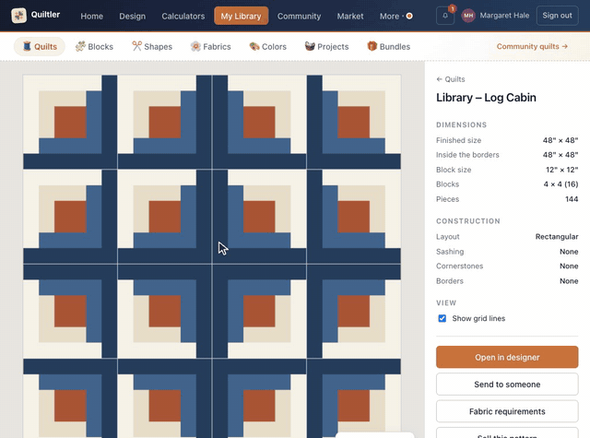This screenshot has width=590, height=438.
Task: Click the More menu indicator dot
Action: (x=409, y=17)
